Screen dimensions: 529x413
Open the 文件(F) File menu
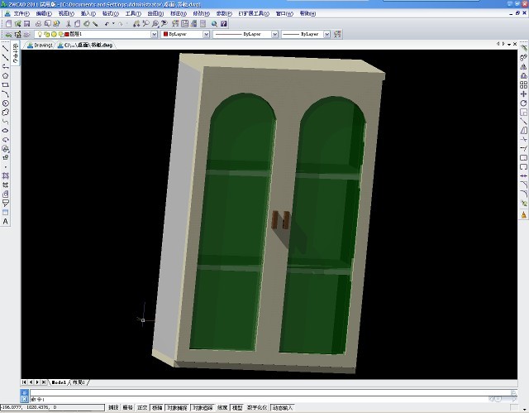click(x=21, y=14)
